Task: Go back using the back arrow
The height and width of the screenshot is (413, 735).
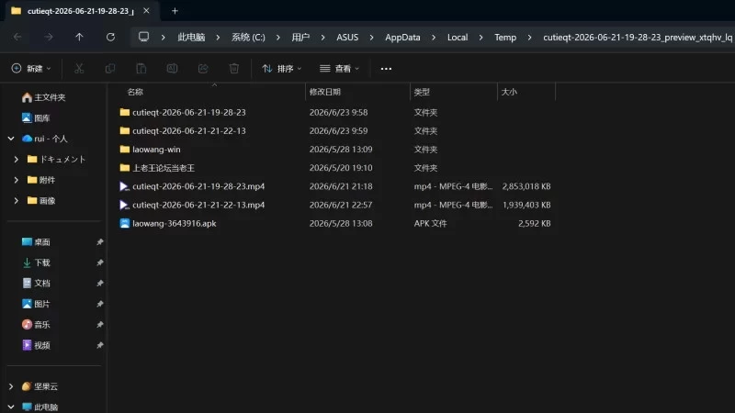Action: tap(17, 37)
